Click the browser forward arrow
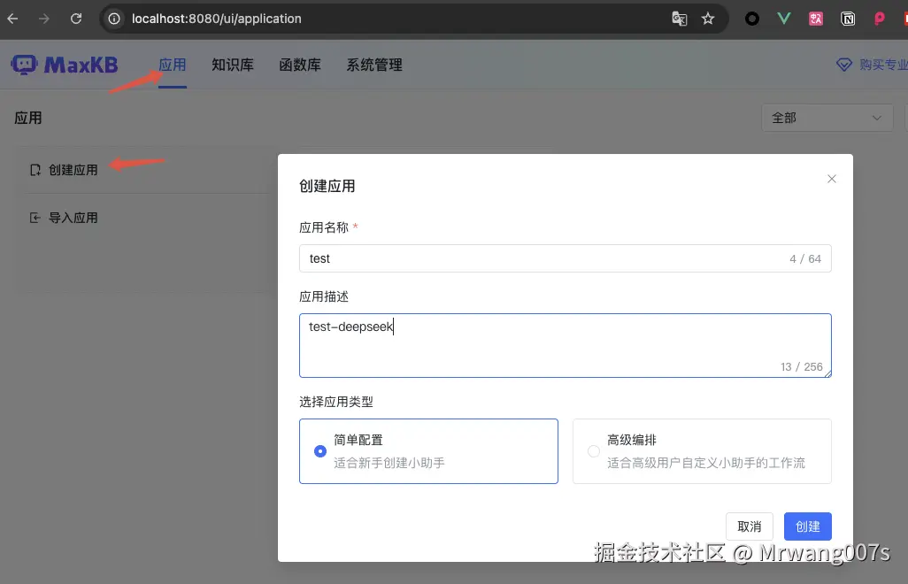The width and height of the screenshot is (908, 584). [44, 19]
